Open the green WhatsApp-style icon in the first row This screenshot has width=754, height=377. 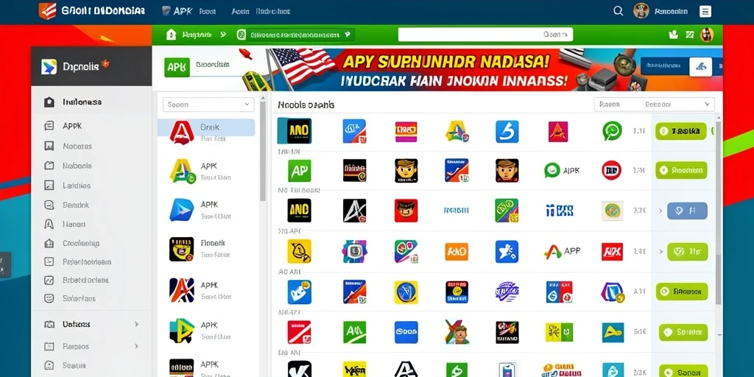[612, 131]
